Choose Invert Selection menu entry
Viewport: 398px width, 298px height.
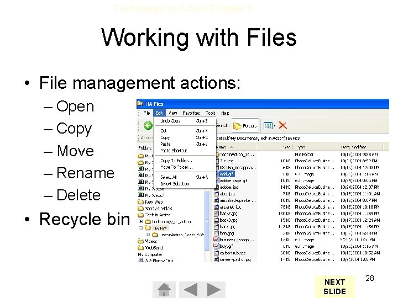185,184
